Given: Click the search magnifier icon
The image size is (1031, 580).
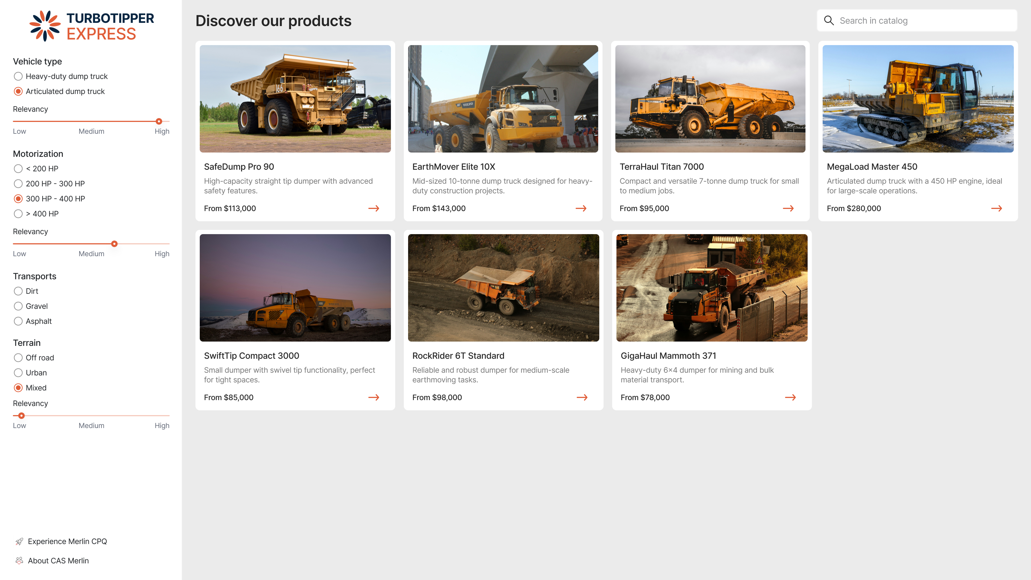Looking at the screenshot, I should pos(829,20).
